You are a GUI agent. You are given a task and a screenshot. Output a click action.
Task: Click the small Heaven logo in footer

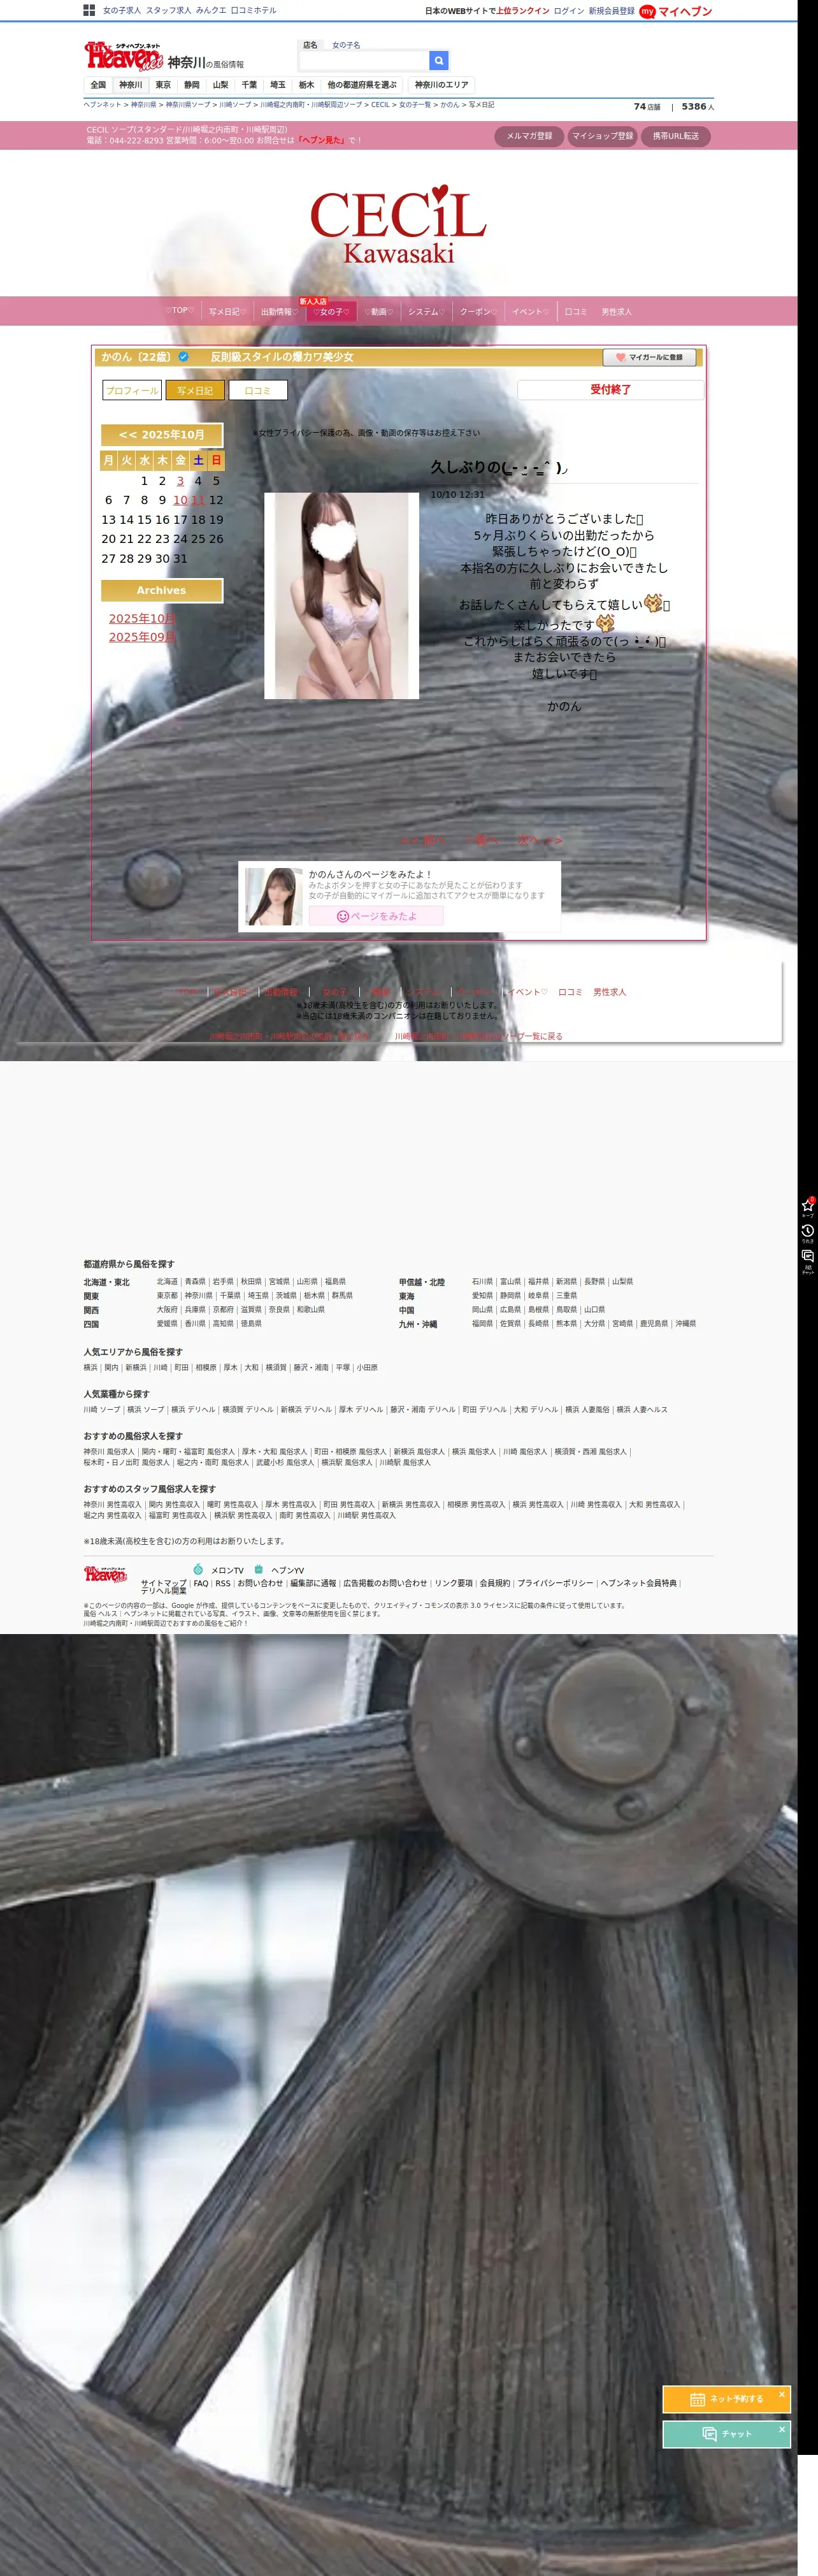tap(105, 1574)
